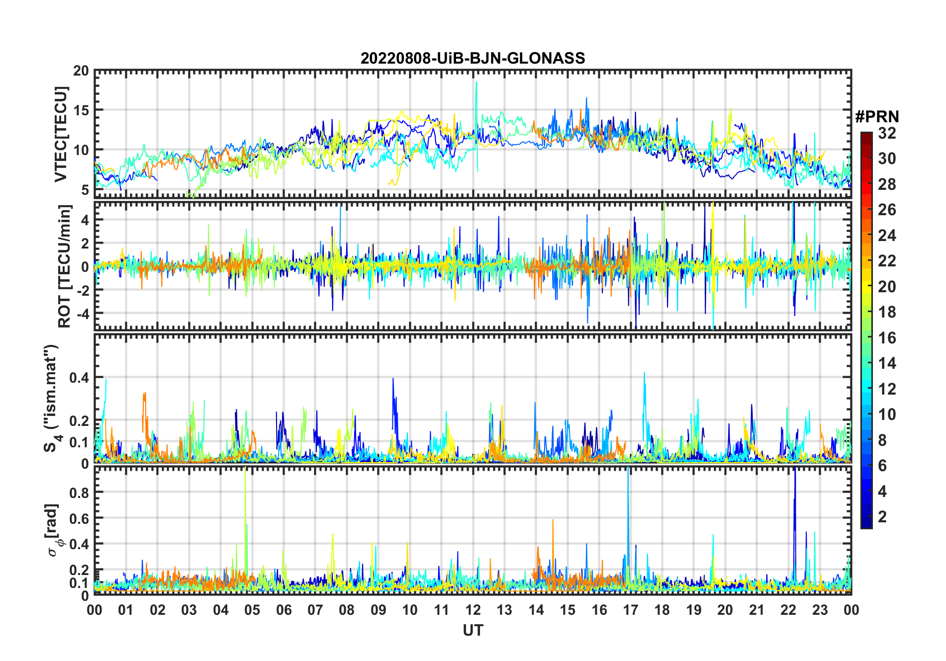Click colorbar tick label 24
Screen dimensions: 946x661
click(887, 236)
